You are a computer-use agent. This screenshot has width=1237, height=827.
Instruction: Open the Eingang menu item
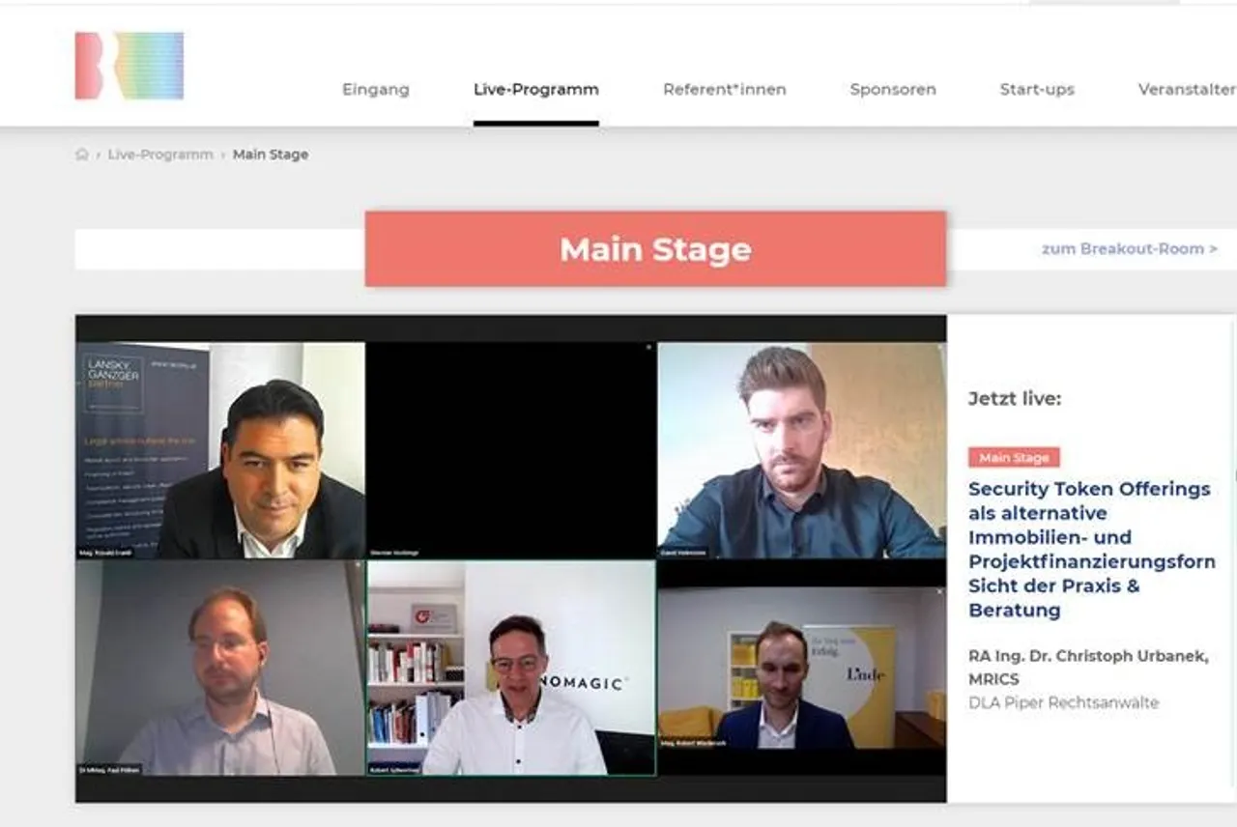[x=376, y=89]
